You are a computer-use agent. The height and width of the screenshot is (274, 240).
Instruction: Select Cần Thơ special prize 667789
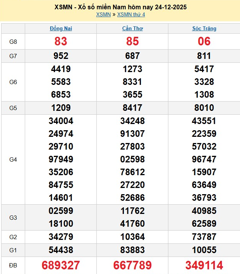pos(132,265)
